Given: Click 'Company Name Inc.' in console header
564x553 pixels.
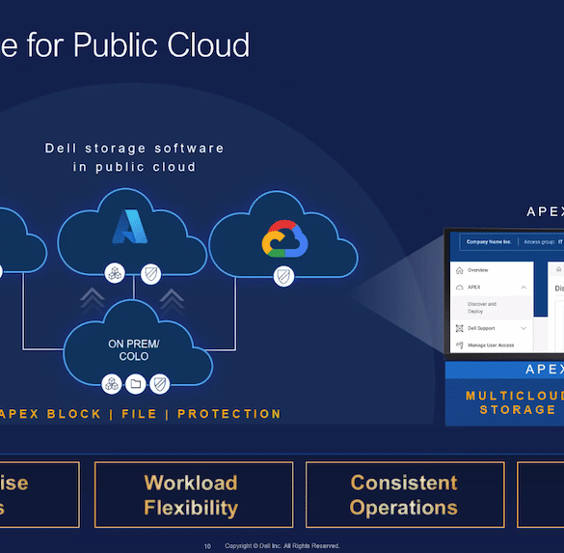Looking at the screenshot, I should coord(489,242).
